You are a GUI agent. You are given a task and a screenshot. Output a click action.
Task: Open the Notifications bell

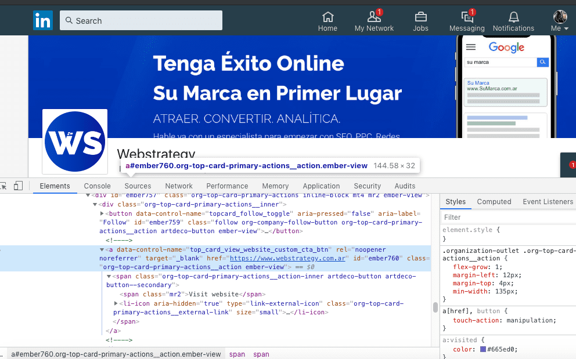click(x=513, y=21)
